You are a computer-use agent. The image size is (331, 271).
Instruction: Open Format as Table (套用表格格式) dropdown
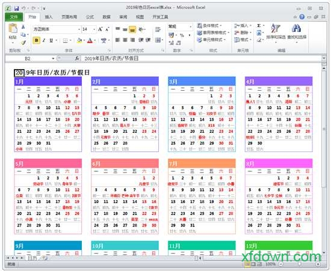[x=214, y=32]
